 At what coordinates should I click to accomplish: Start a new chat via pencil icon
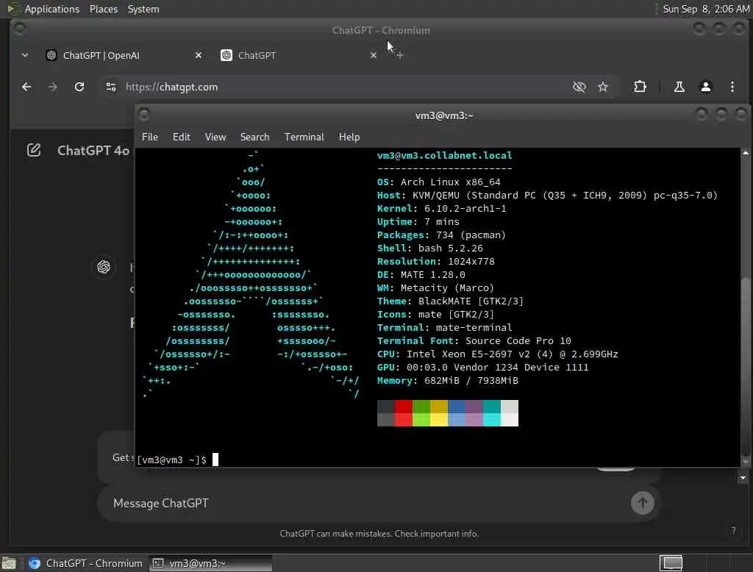34,150
